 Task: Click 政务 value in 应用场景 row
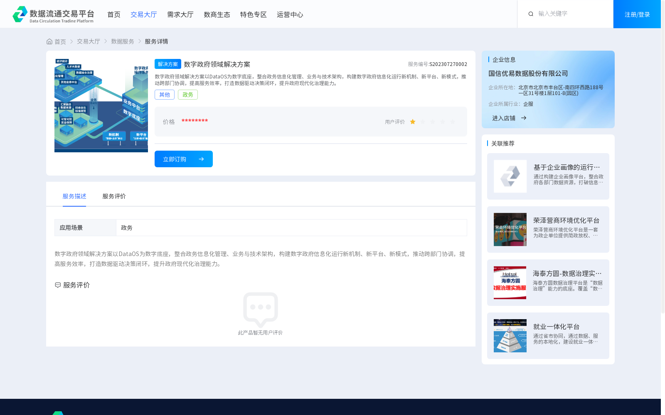127,228
